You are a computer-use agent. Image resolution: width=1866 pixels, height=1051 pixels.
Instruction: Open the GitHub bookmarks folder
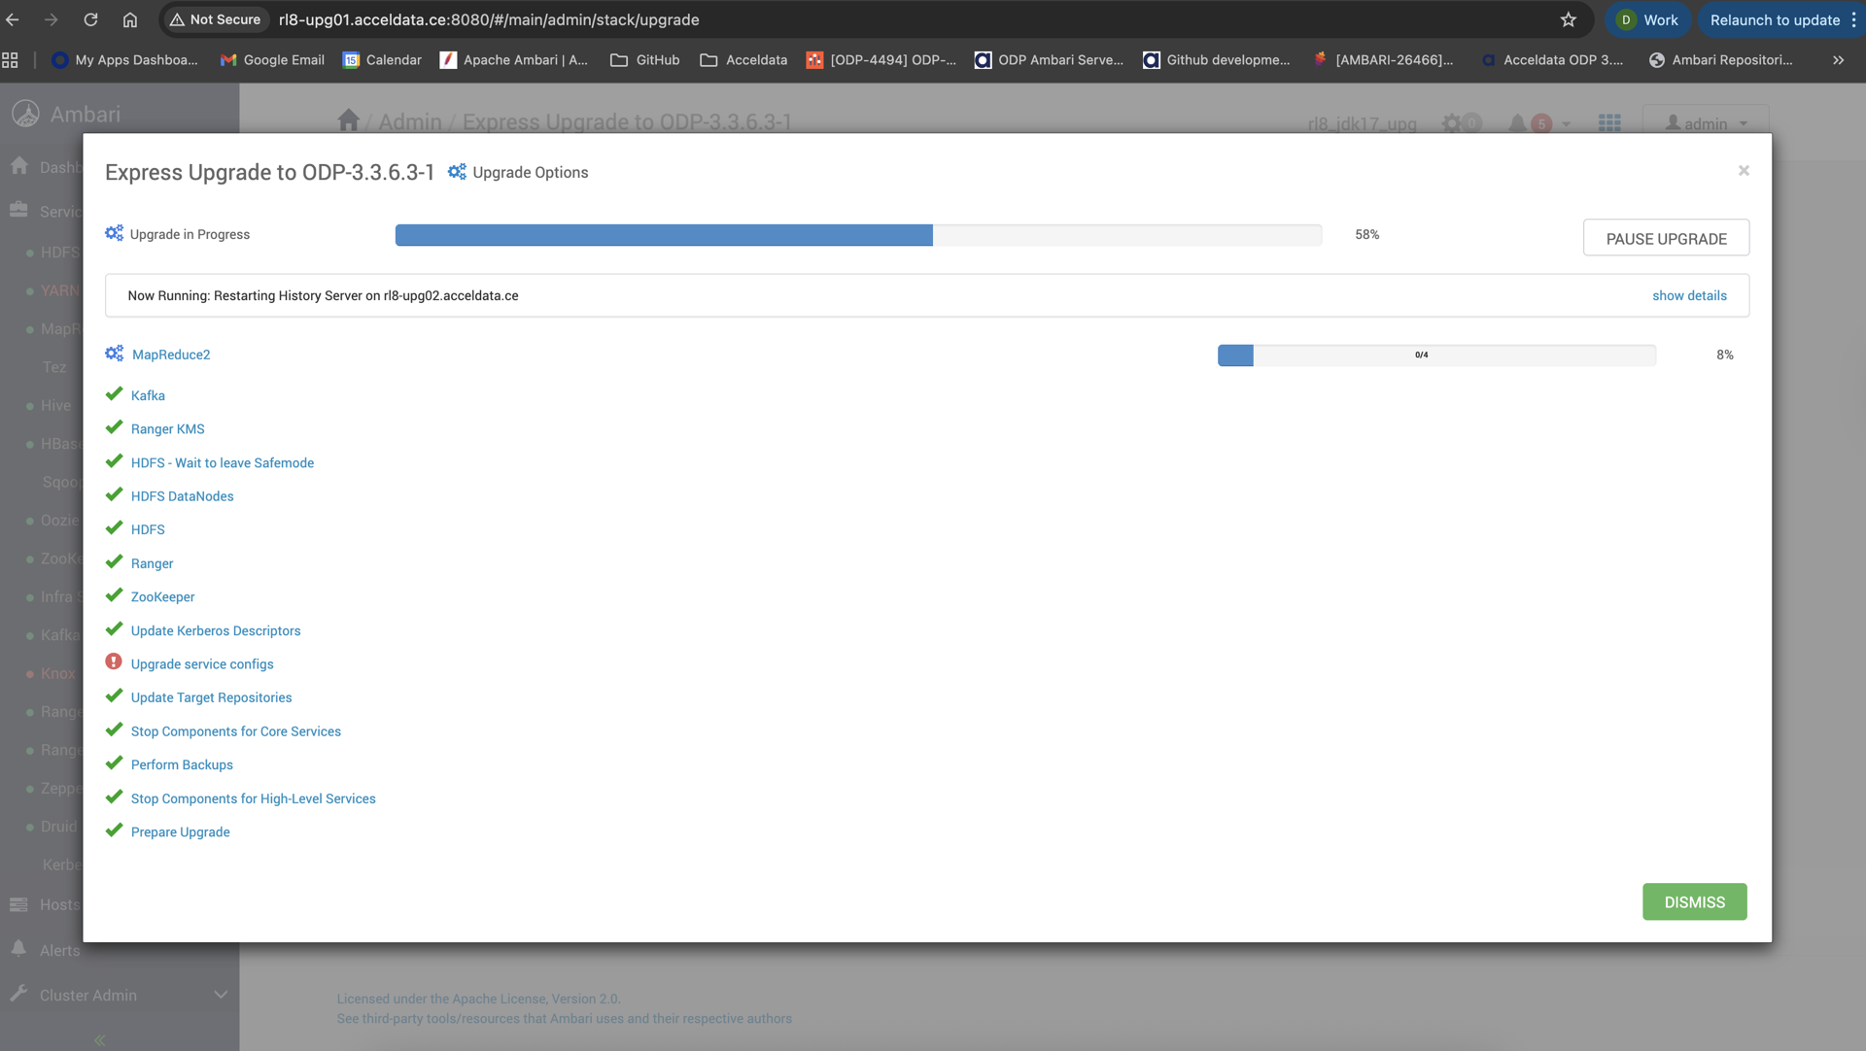point(644,60)
